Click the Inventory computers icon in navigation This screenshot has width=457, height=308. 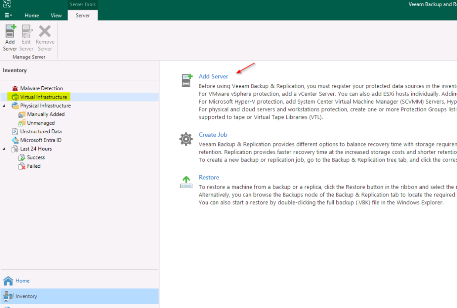pyautogui.click(x=8, y=296)
